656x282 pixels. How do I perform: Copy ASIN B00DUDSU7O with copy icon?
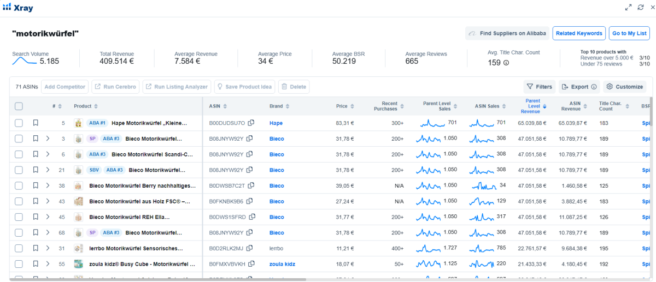[x=251, y=123]
